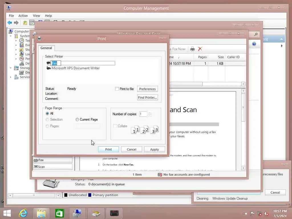The image size is (292, 219).
Task: Select the Performance icon in tree
Action: (22, 59)
